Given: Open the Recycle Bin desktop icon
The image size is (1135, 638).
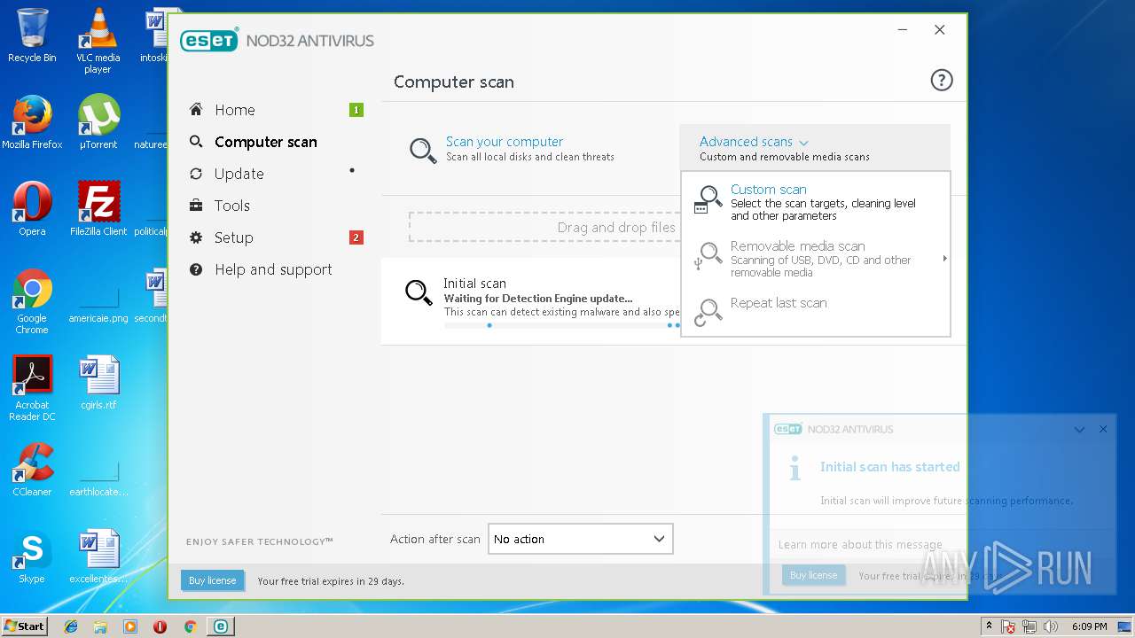Looking at the screenshot, I should pos(32,35).
